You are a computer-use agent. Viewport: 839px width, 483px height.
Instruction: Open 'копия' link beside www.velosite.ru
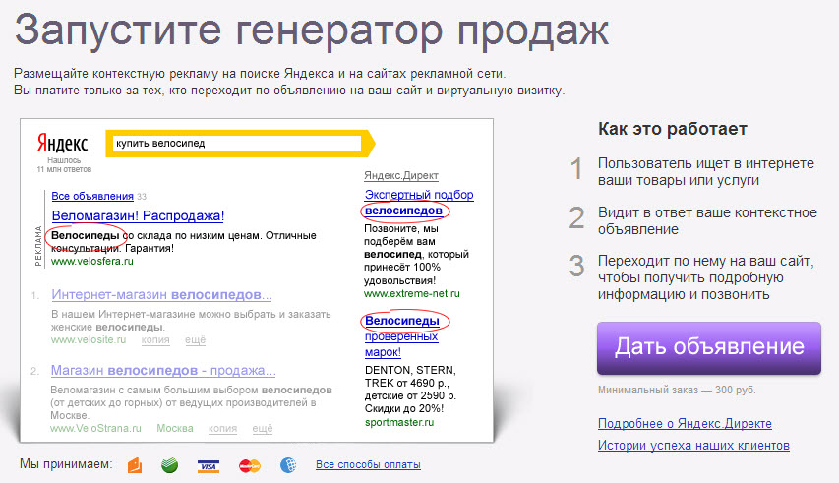155,340
